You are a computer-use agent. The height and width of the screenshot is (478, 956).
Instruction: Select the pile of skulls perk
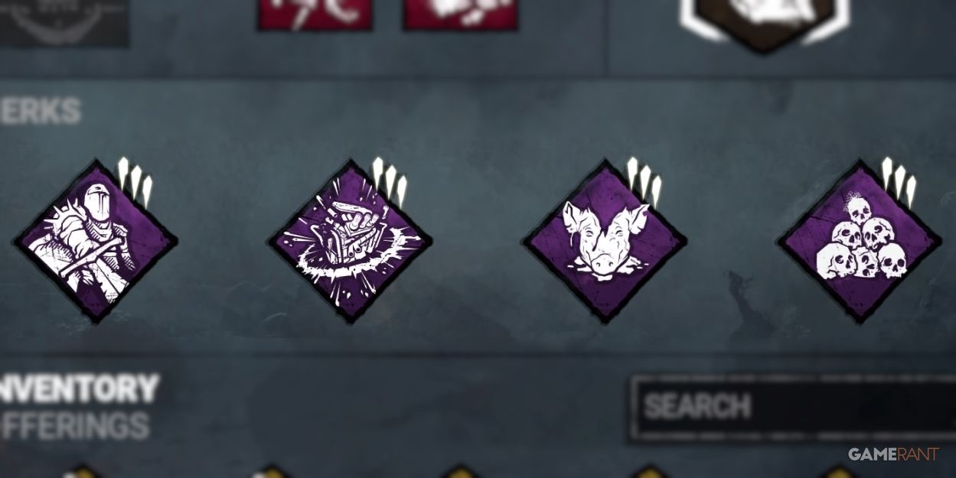coord(860,241)
